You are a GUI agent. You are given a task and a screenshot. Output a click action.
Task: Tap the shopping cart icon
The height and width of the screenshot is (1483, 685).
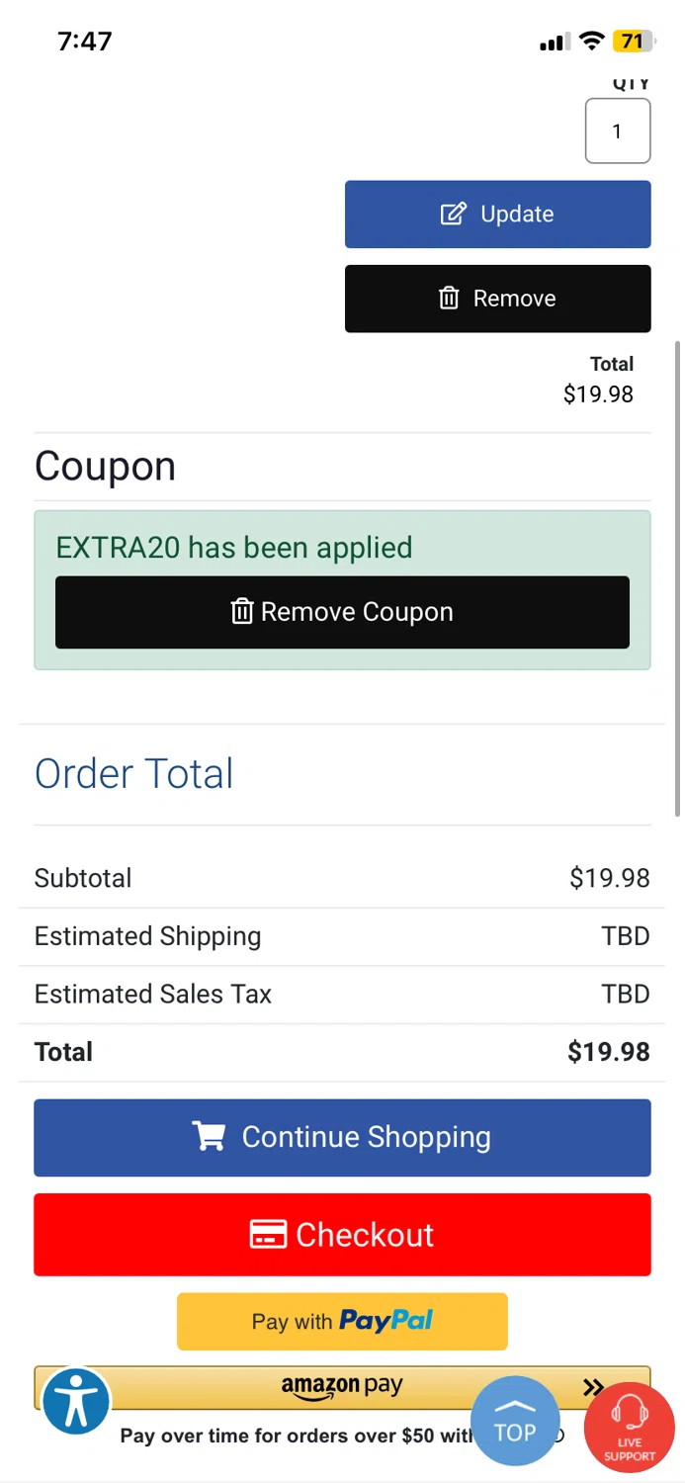click(209, 1137)
